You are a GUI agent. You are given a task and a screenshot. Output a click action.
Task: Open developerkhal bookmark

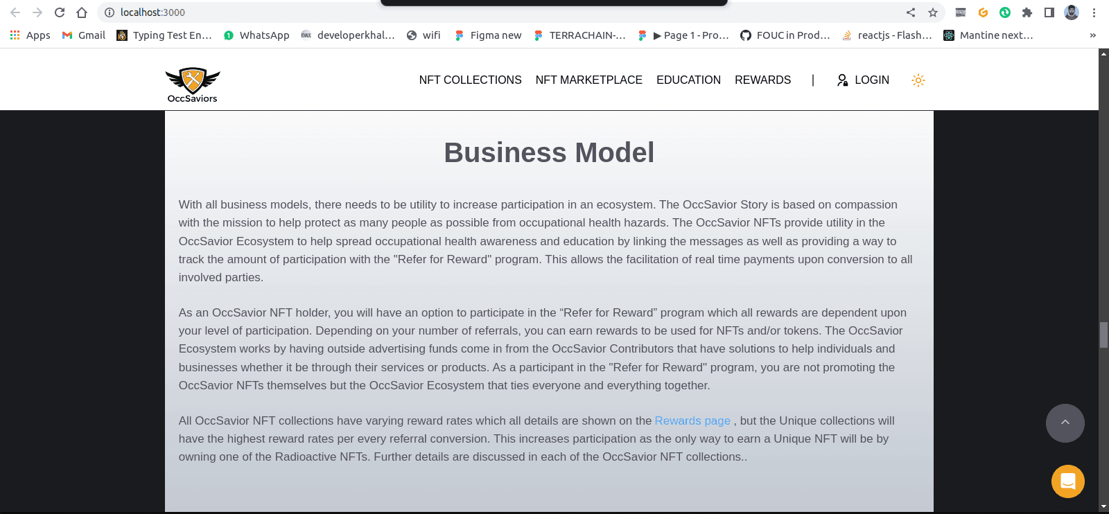tap(348, 35)
